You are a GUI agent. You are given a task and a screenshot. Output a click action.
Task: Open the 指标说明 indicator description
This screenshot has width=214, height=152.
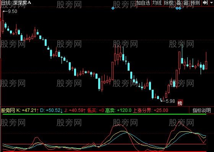(202, 110)
